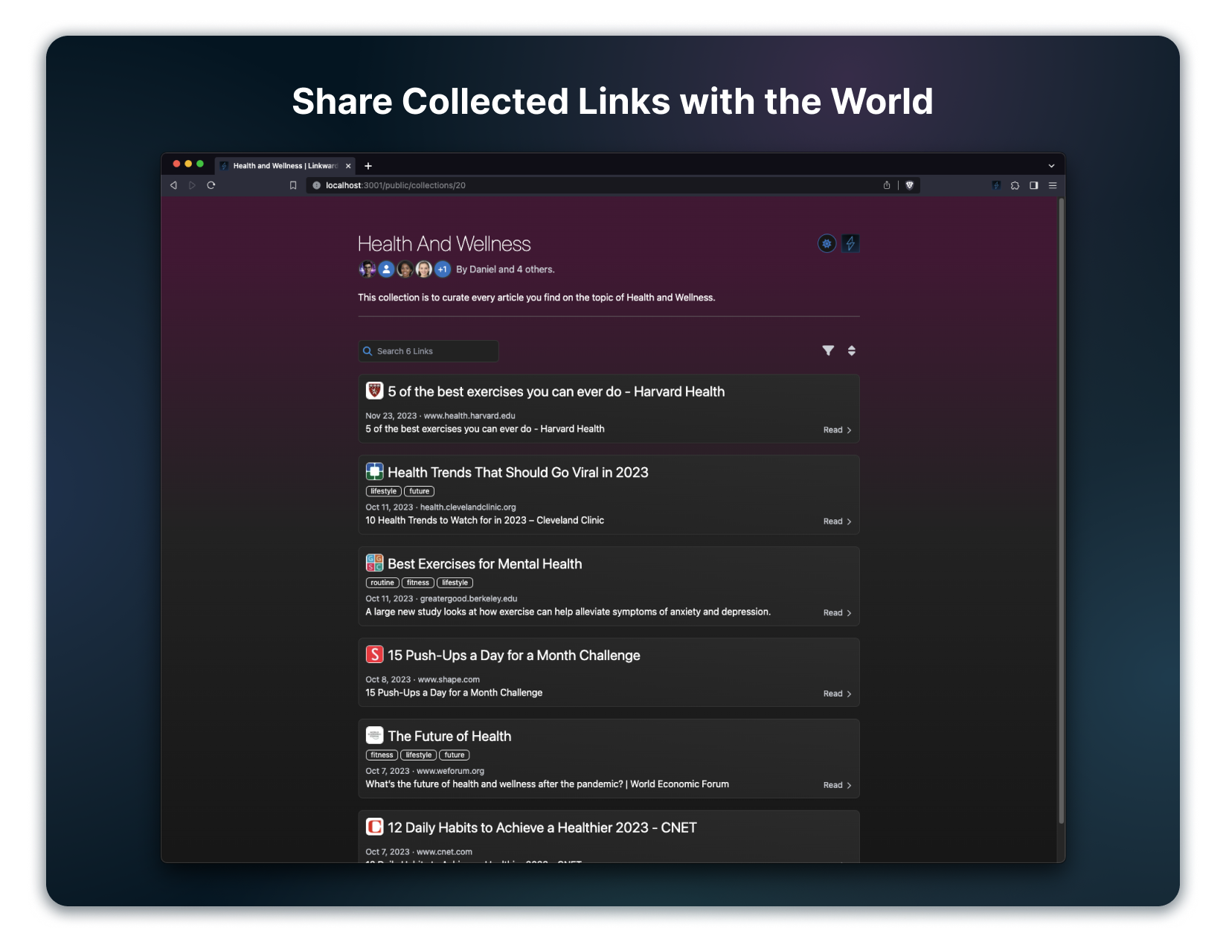
Task: Click the share icon in the address bar
Action: click(x=887, y=185)
